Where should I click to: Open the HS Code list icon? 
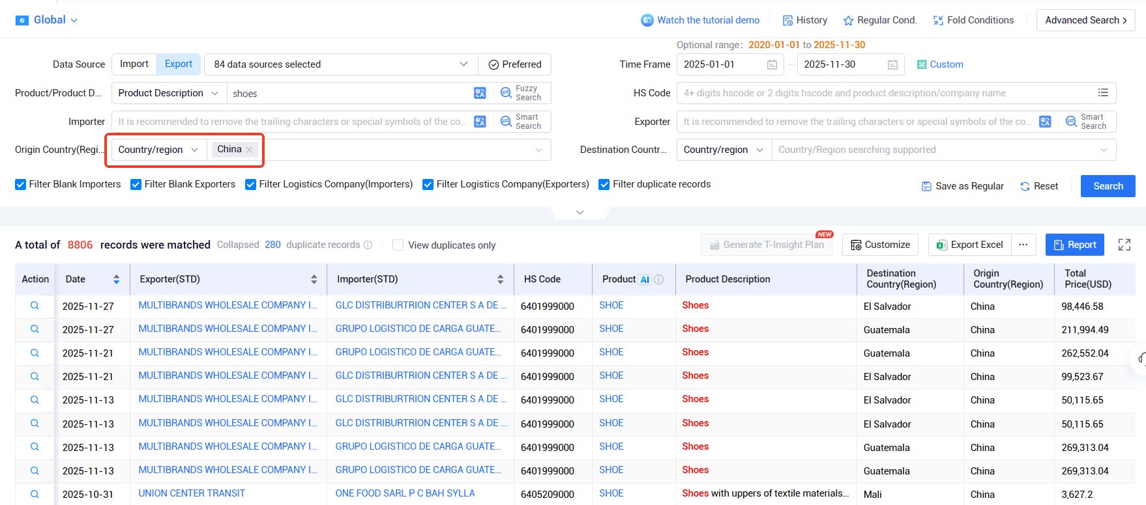click(x=1103, y=93)
